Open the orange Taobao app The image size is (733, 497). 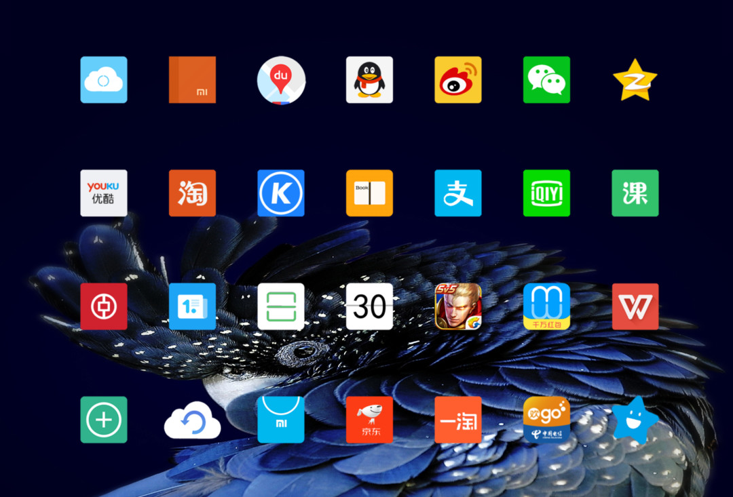click(192, 193)
